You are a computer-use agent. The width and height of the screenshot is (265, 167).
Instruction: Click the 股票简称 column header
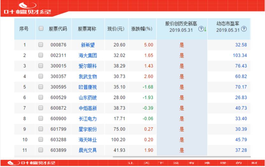click(87, 29)
